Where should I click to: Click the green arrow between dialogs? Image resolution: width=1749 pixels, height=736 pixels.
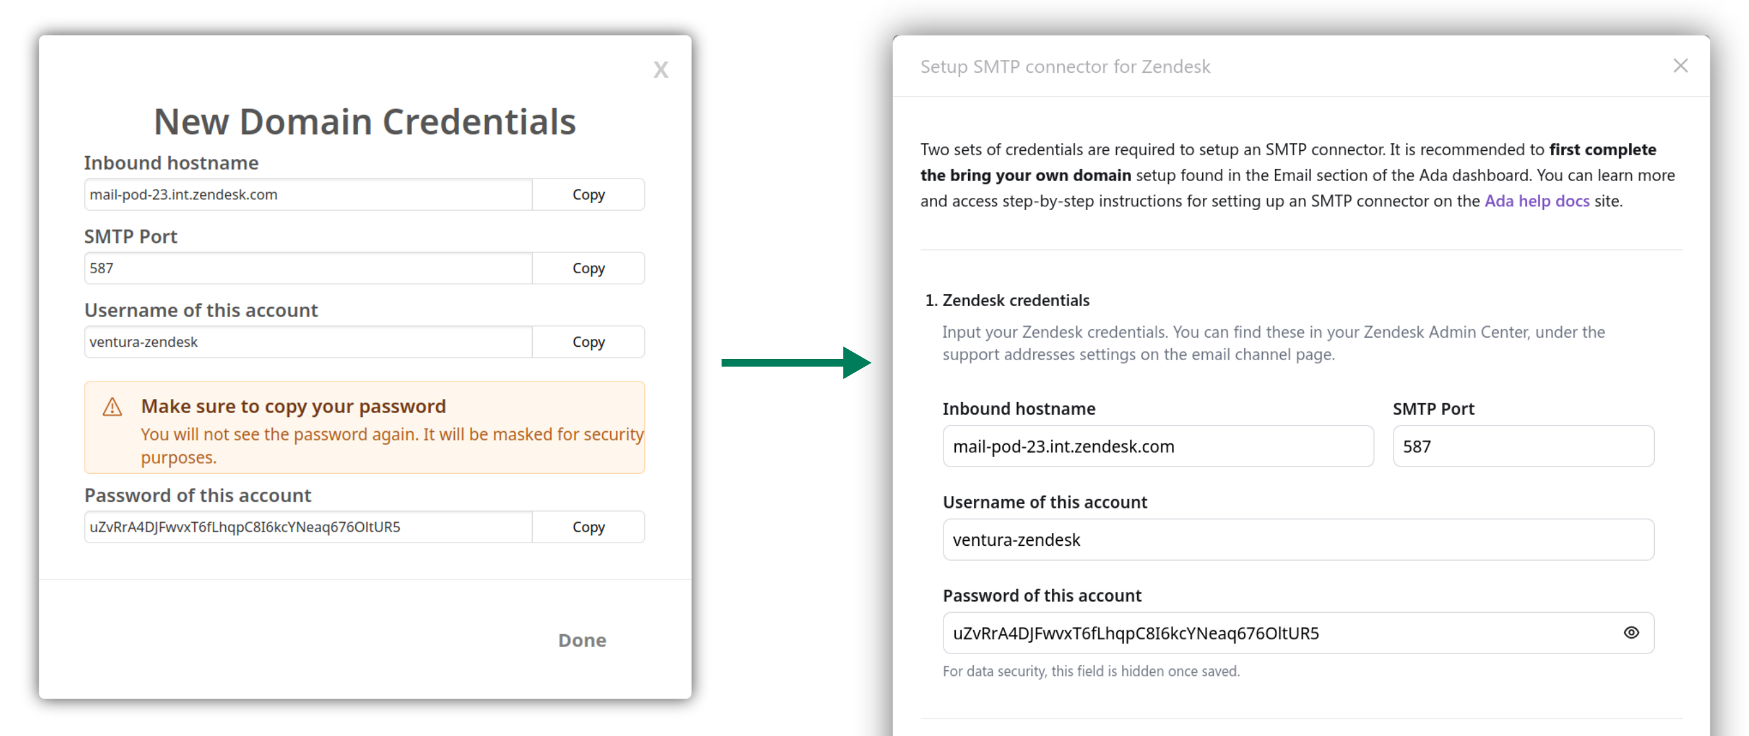click(795, 363)
